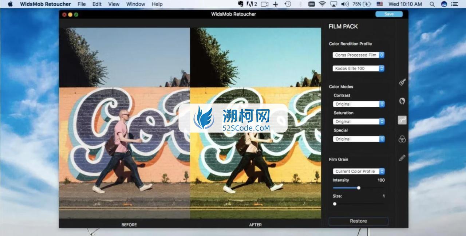Open the AirPlay display menu
Viewport: 466px width, 236px height.
[x=333, y=4]
